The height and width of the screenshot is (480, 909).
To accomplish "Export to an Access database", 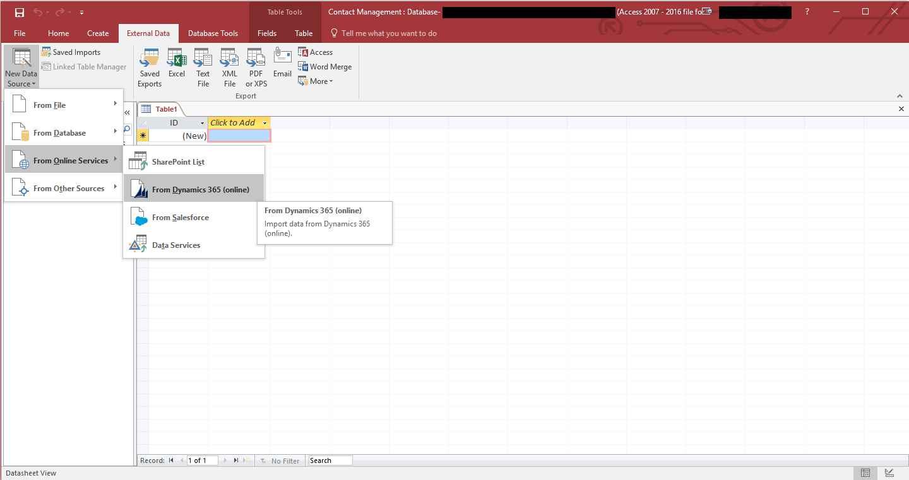I will coord(316,52).
